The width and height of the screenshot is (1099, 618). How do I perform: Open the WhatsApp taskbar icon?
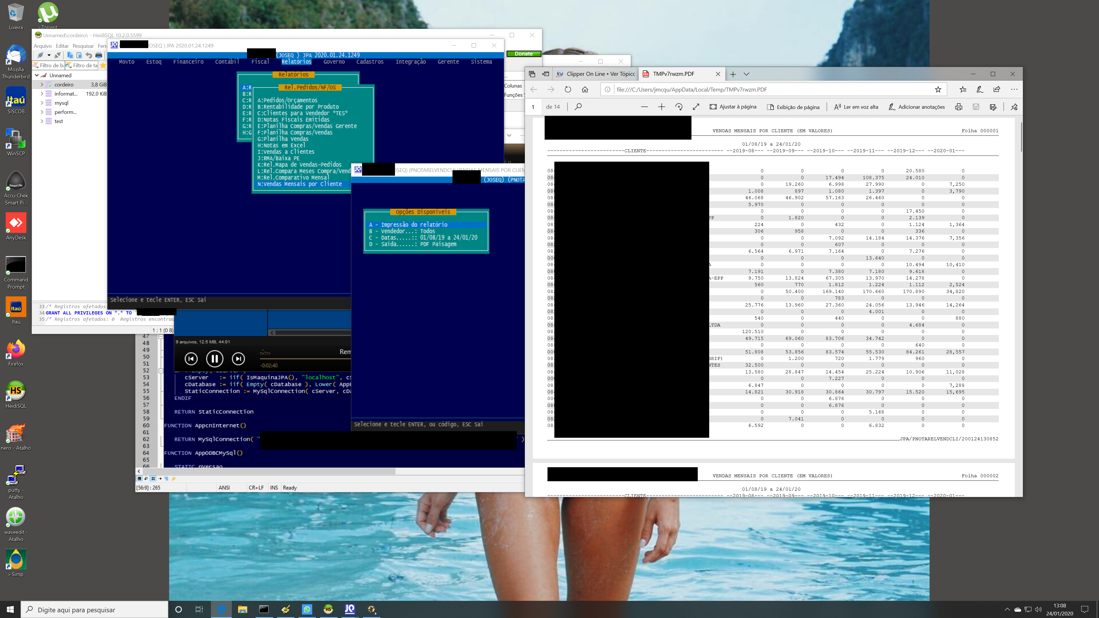click(x=307, y=609)
